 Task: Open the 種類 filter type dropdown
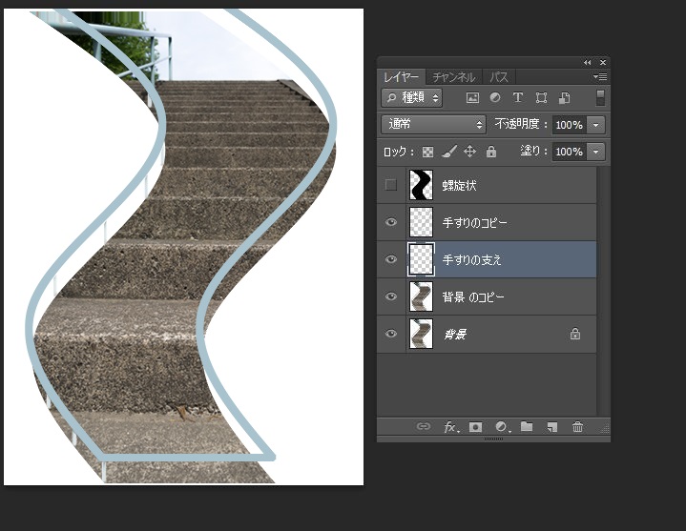point(412,97)
